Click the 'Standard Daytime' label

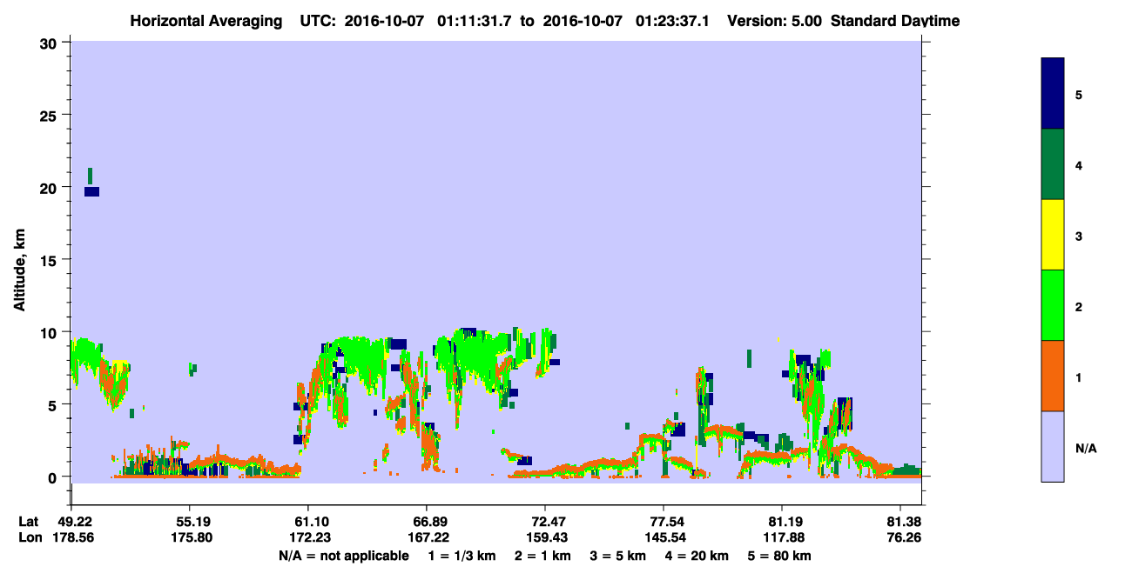895,21
